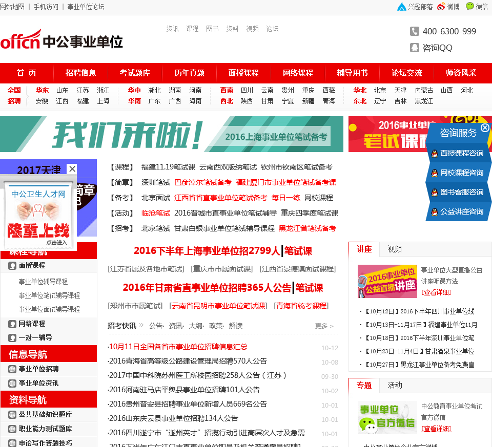Viewport: 492px width, 447px height.
Task: Switch to the 活动 tab
Action: click(395, 385)
